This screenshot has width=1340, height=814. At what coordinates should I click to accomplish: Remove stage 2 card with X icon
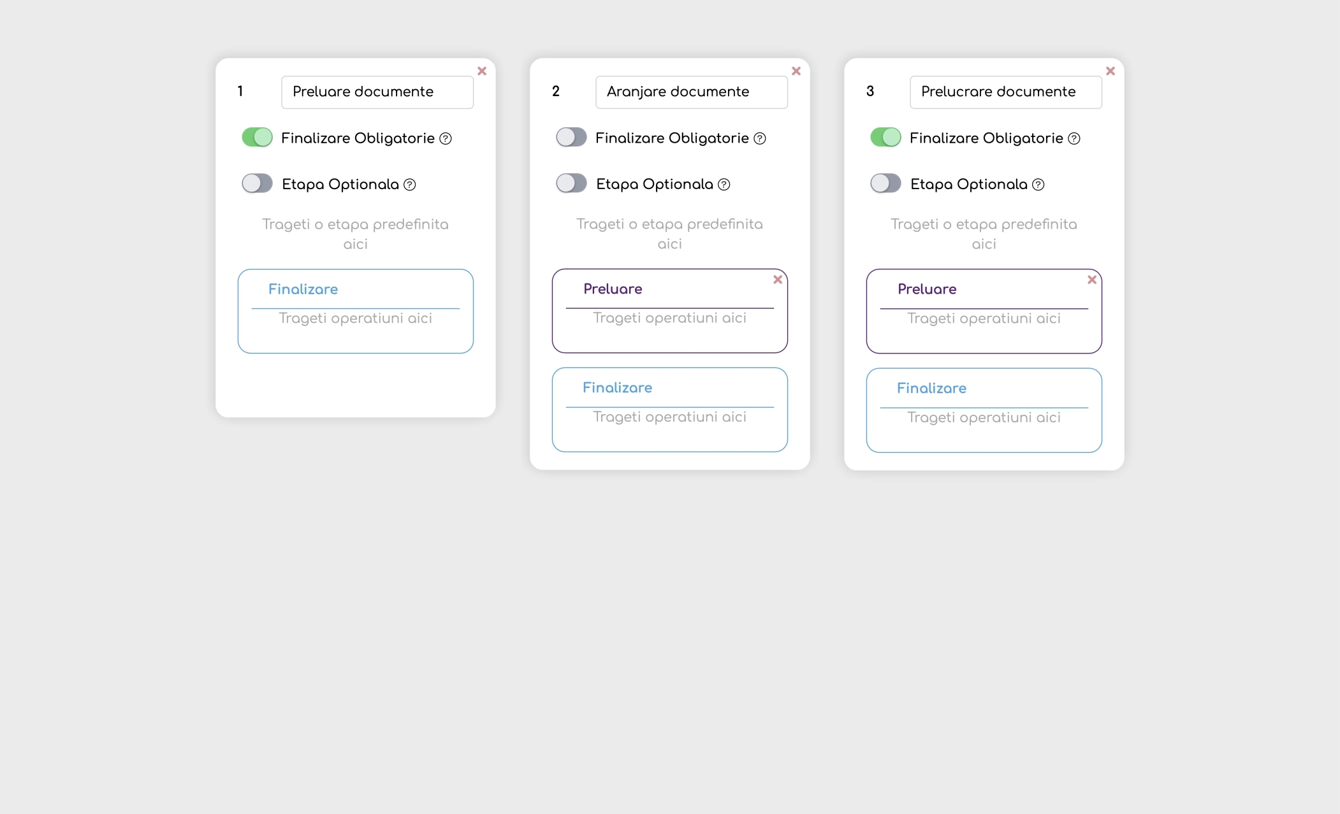[x=796, y=71]
